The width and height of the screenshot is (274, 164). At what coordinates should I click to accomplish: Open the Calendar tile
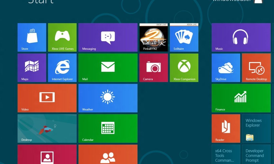click(x=108, y=128)
